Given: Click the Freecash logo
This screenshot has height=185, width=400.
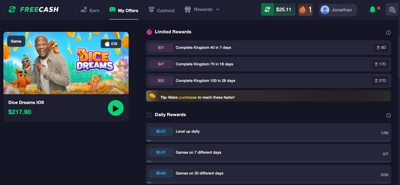Looking at the screenshot, I should 33,9.
